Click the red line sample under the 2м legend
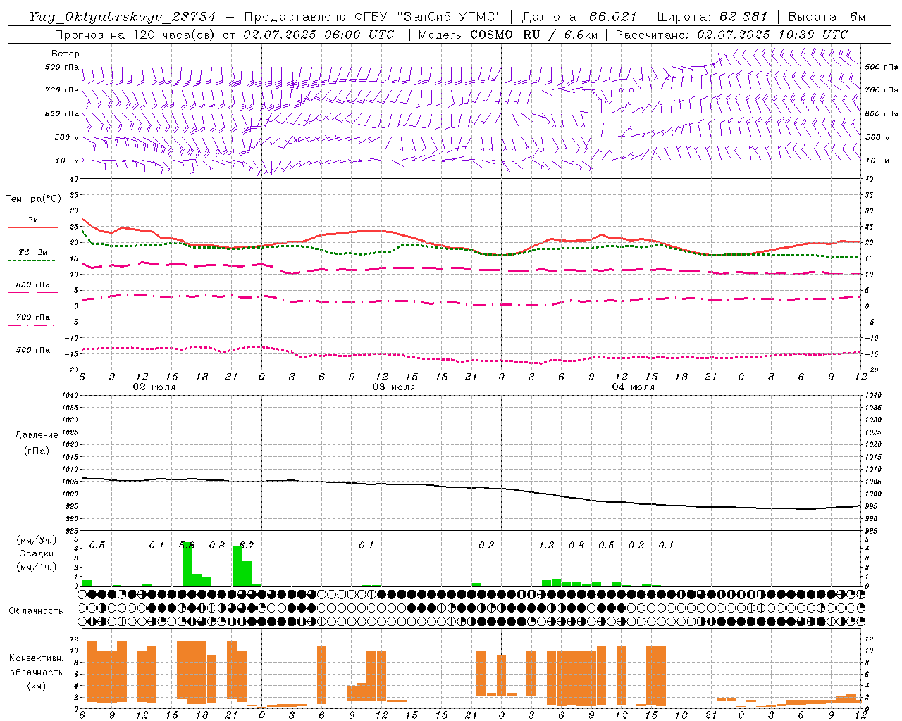This screenshot has width=902, height=721. [32, 227]
